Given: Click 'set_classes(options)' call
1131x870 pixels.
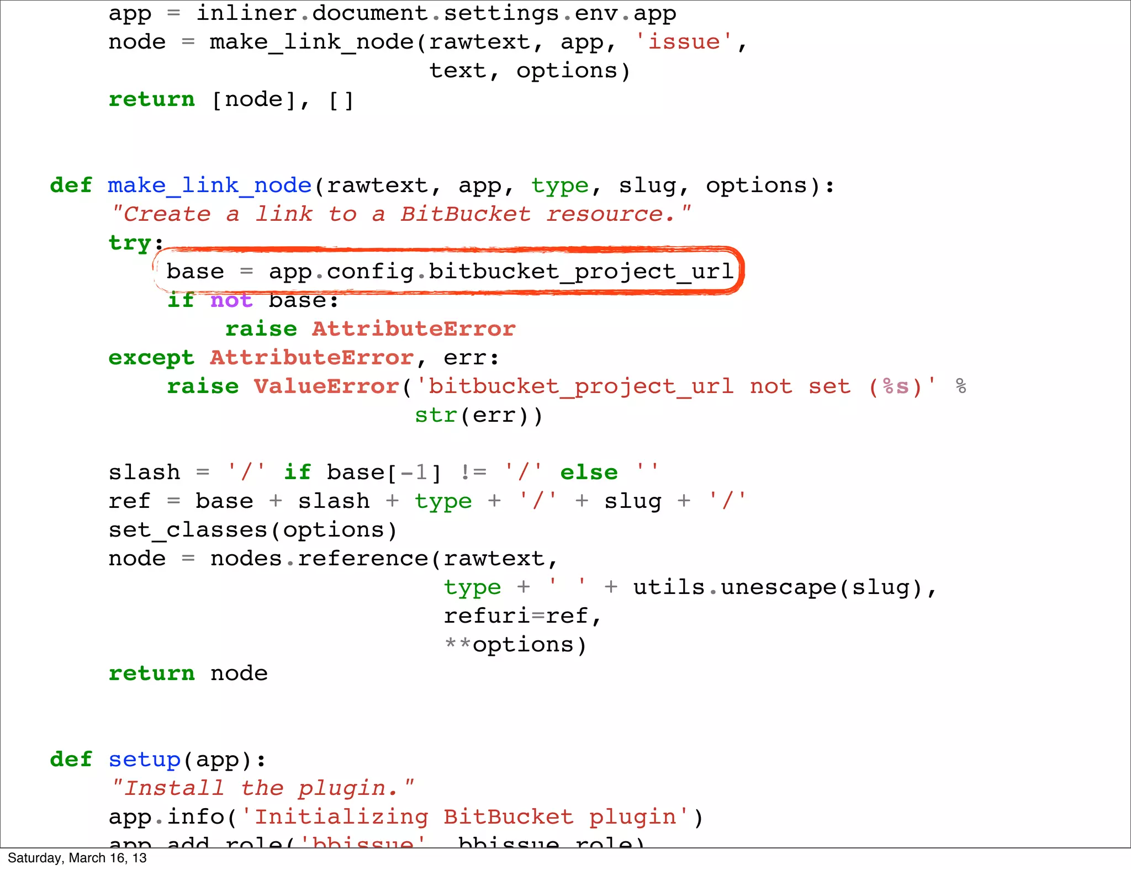Looking at the screenshot, I should click(x=253, y=531).
